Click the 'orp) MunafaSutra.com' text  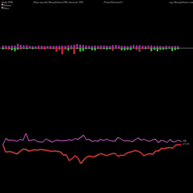181,2
